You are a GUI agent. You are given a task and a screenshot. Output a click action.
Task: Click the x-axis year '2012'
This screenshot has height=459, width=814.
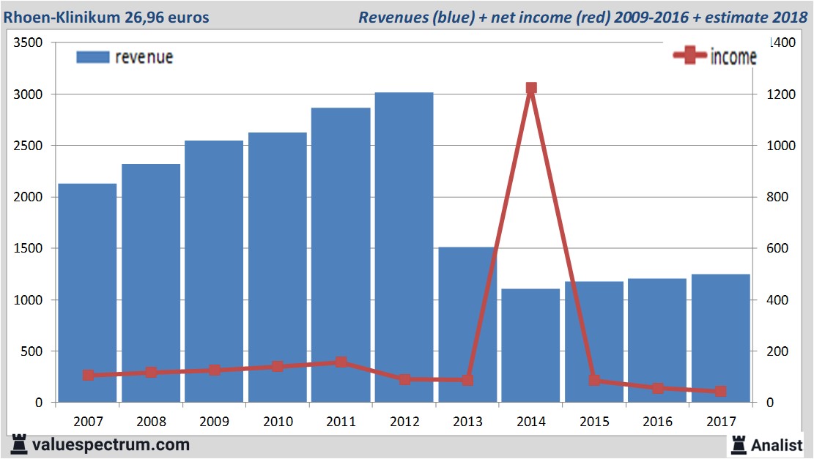pos(404,421)
